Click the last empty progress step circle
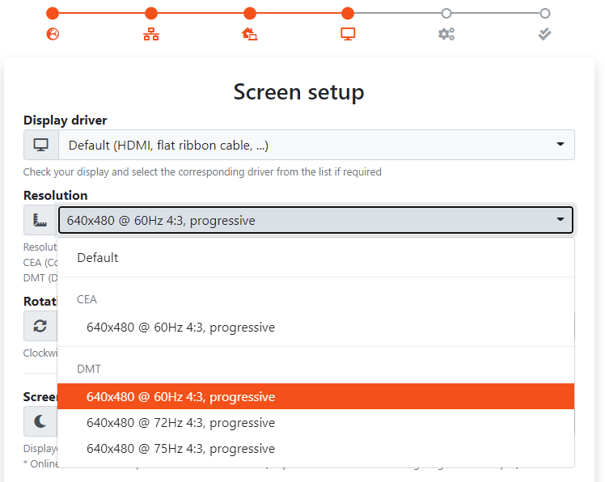The height and width of the screenshot is (482, 605). pos(545,14)
